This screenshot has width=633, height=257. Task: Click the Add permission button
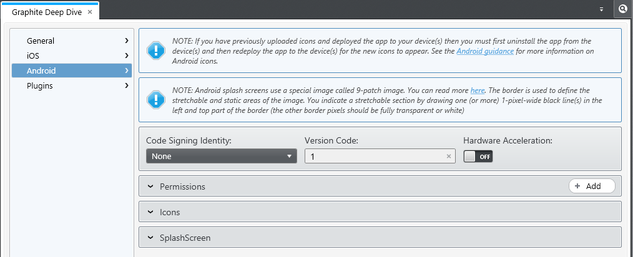592,186
